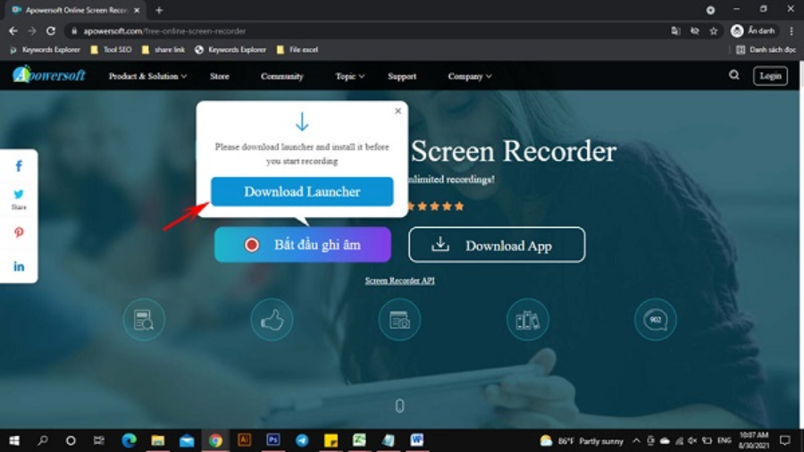Open the notification center icon

point(785,440)
